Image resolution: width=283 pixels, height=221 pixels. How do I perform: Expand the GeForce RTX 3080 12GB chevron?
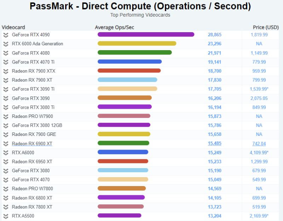(x=6, y=126)
